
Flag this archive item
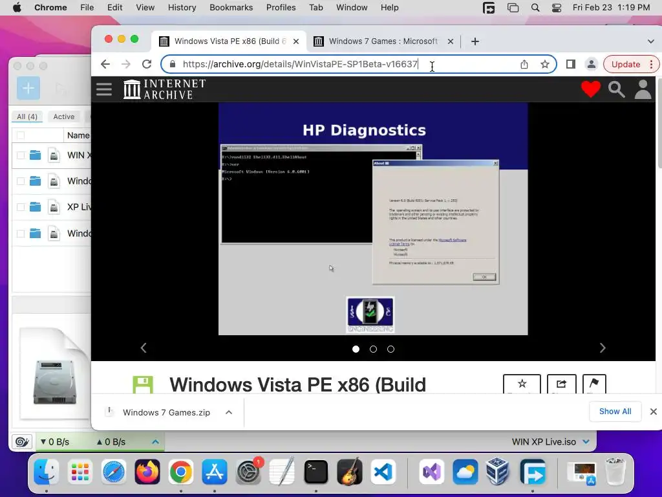594,384
